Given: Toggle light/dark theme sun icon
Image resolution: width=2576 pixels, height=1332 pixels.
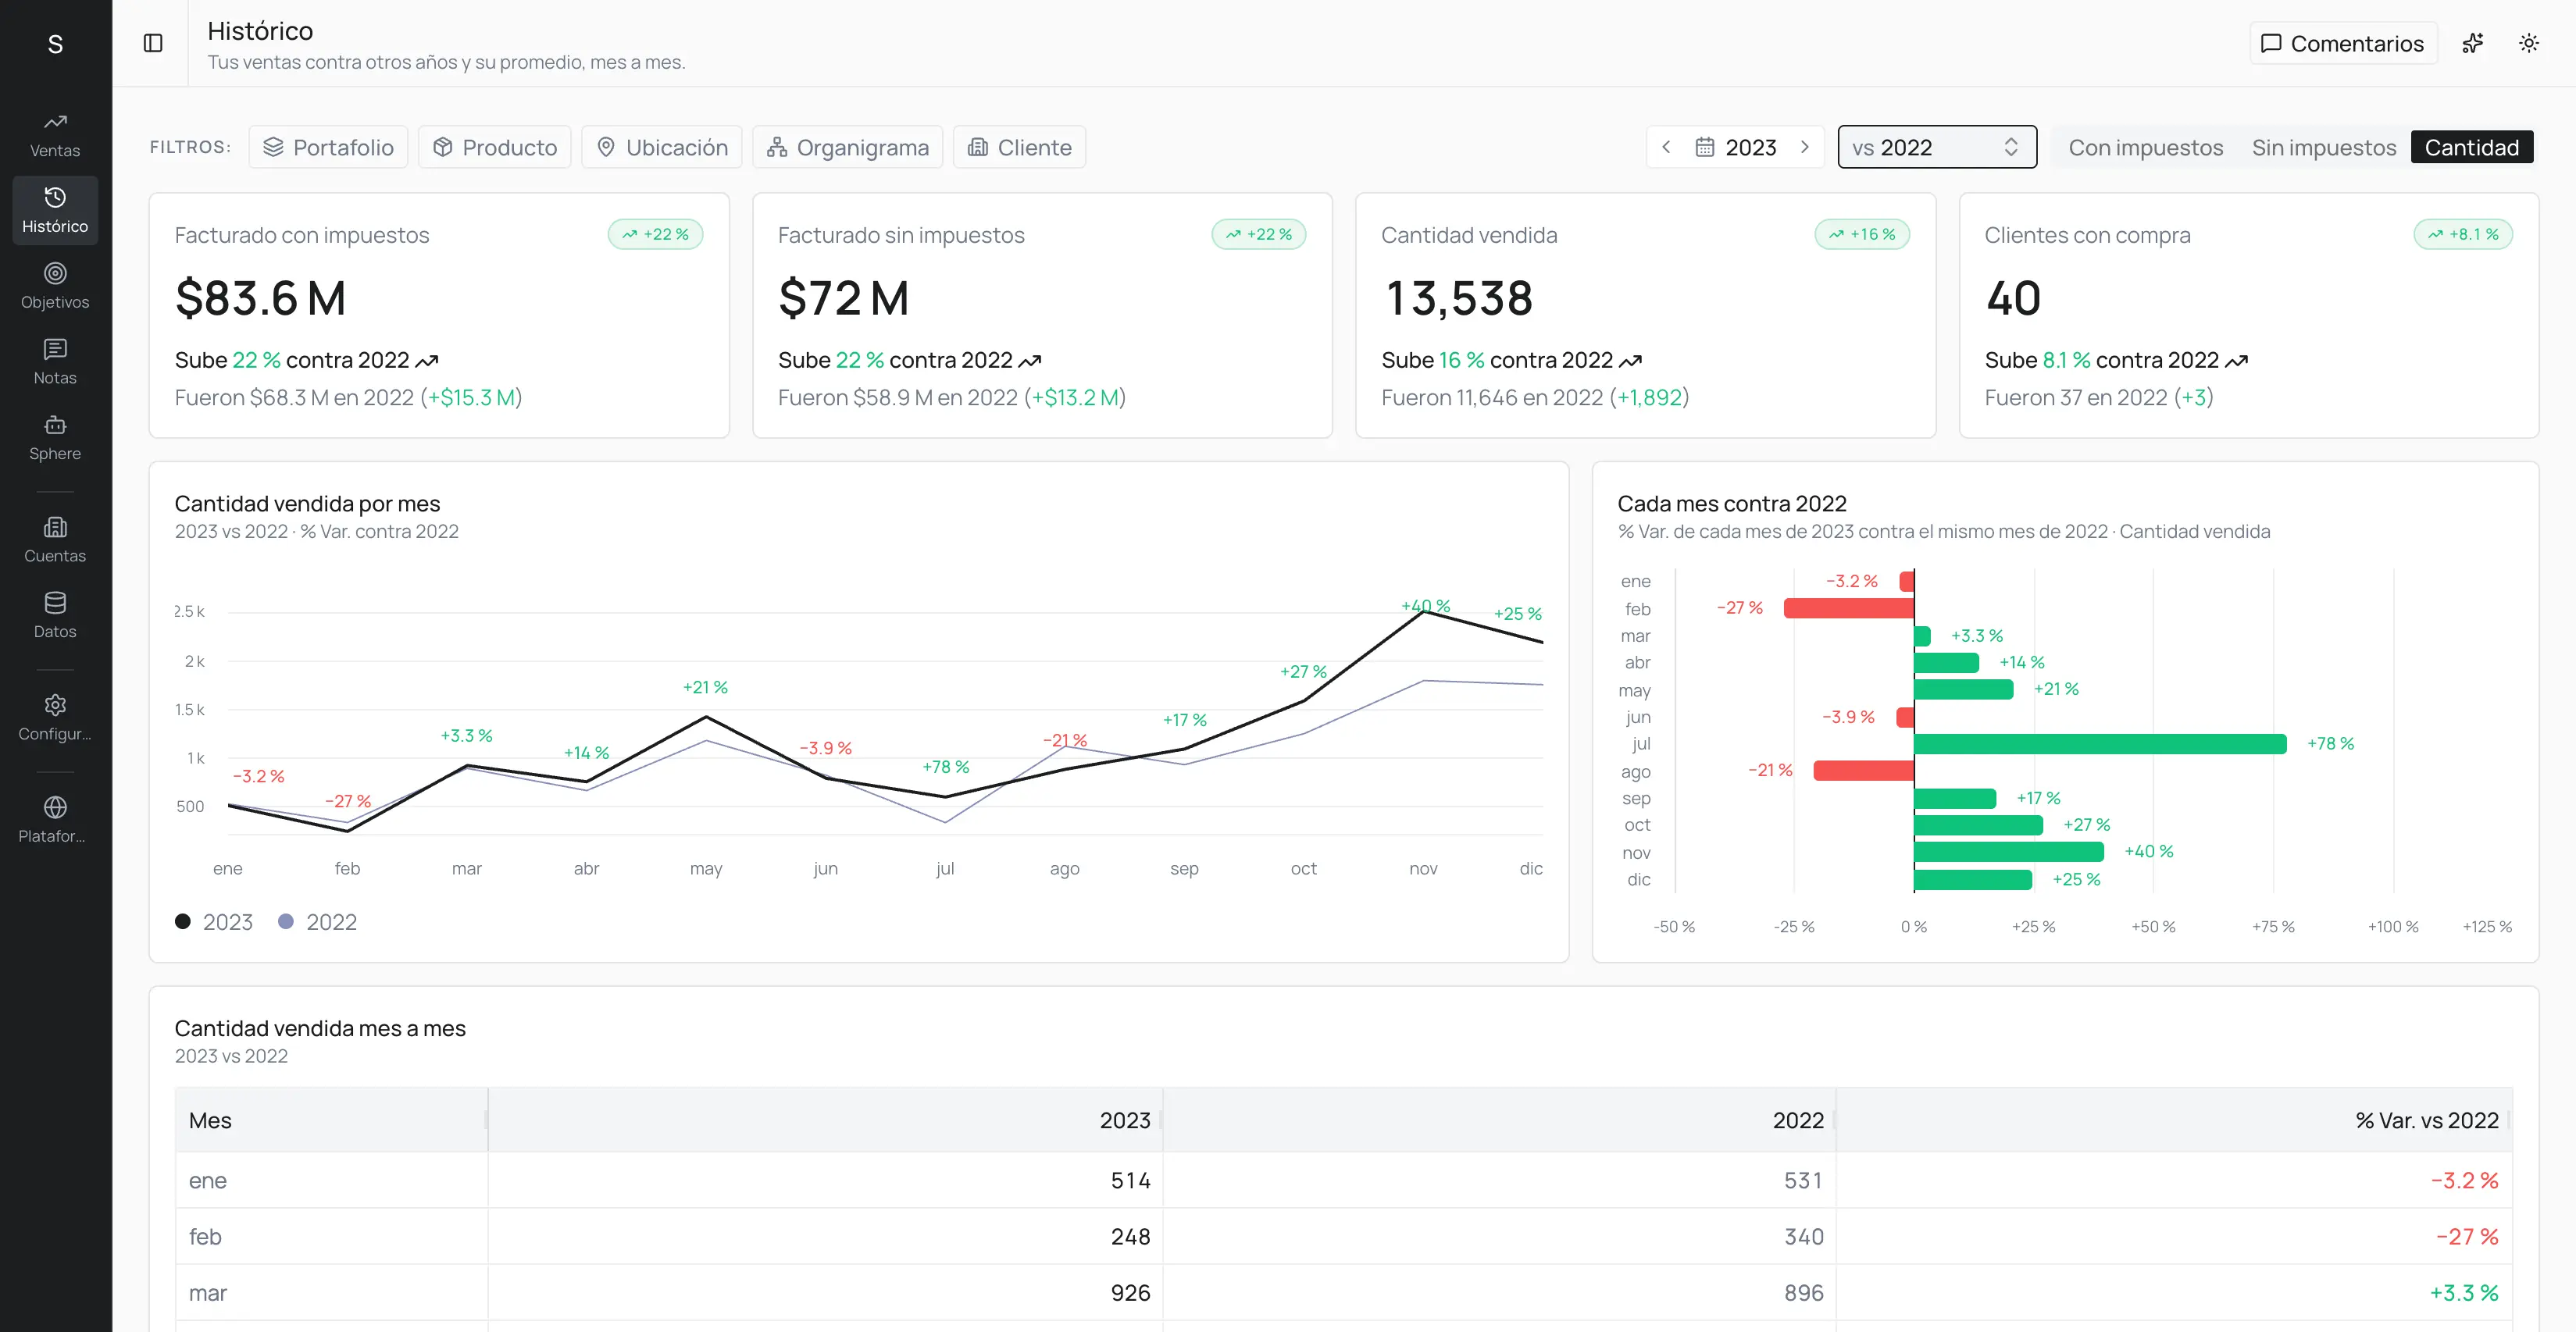Looking at the screenshot, I should (2528, 43).
